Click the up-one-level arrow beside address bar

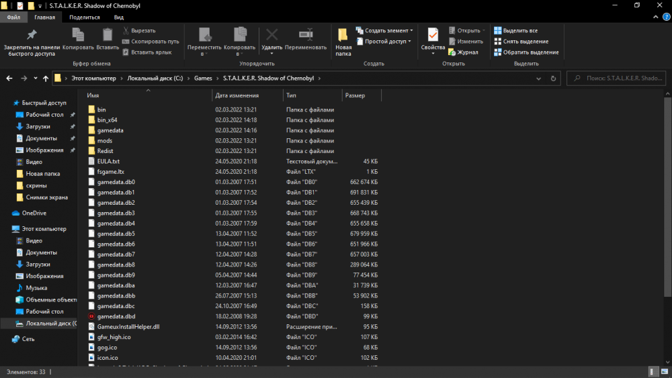tap(45, 79)
